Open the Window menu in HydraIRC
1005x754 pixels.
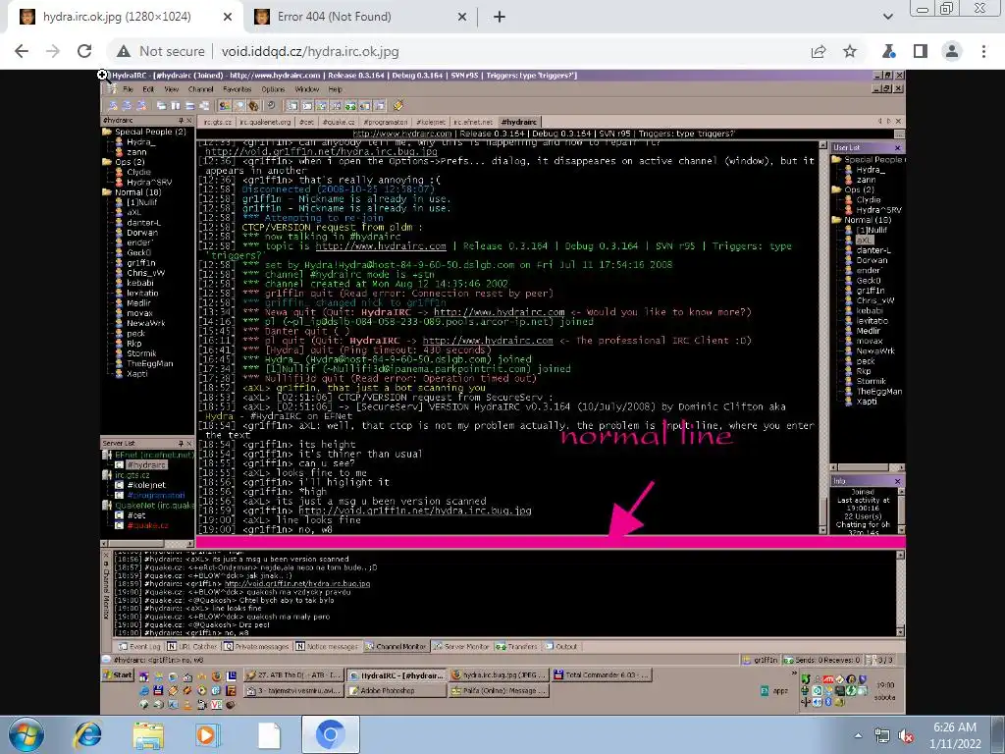click(x=307, y=89)
